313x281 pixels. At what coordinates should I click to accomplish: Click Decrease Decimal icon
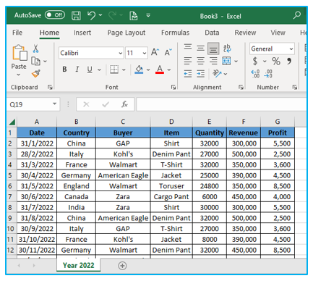pyautogui.click(x=268, y=74)
